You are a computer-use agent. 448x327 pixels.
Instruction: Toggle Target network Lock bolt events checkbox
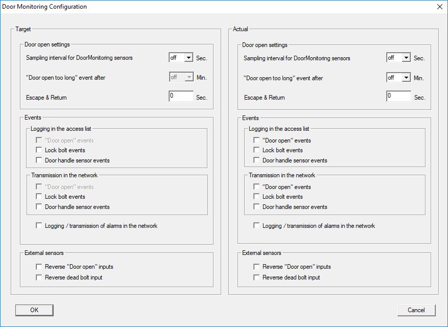point(39,197)
